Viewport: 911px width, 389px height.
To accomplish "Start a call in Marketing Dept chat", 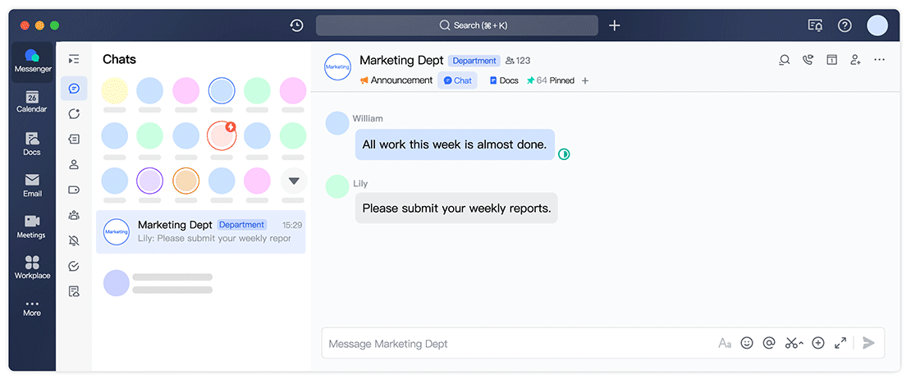I will [808, 60].
